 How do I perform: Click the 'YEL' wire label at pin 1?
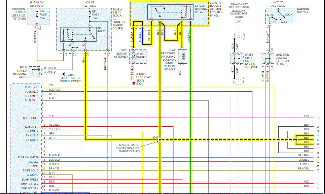[51, 85]
